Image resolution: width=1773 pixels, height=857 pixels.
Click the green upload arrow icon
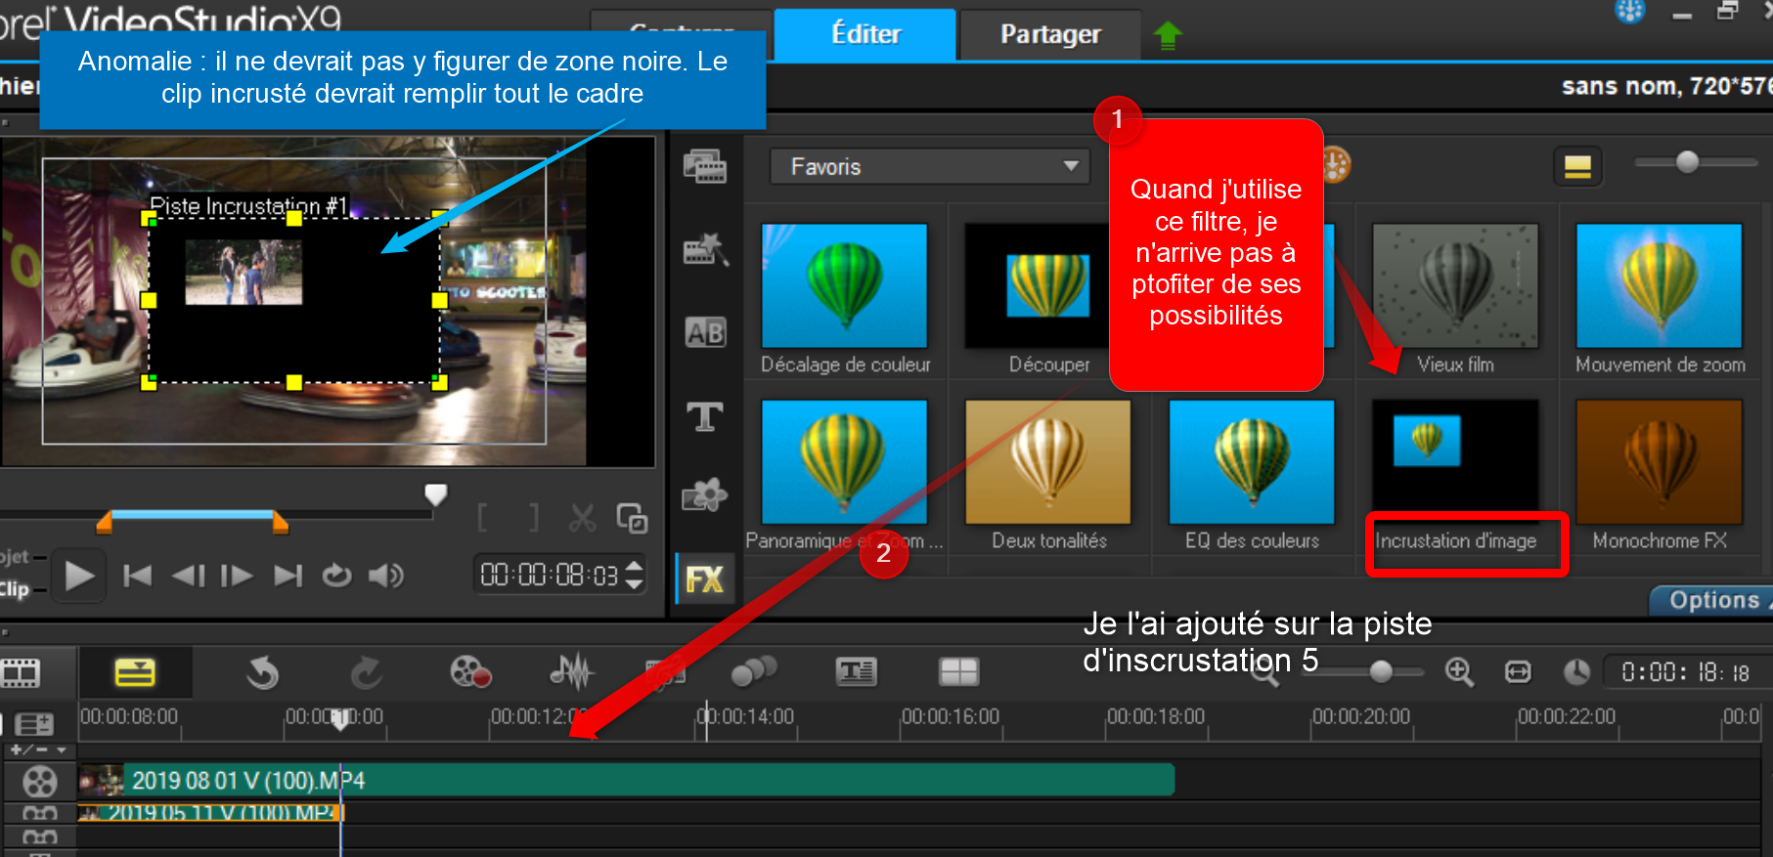(x=1168, y=36)
